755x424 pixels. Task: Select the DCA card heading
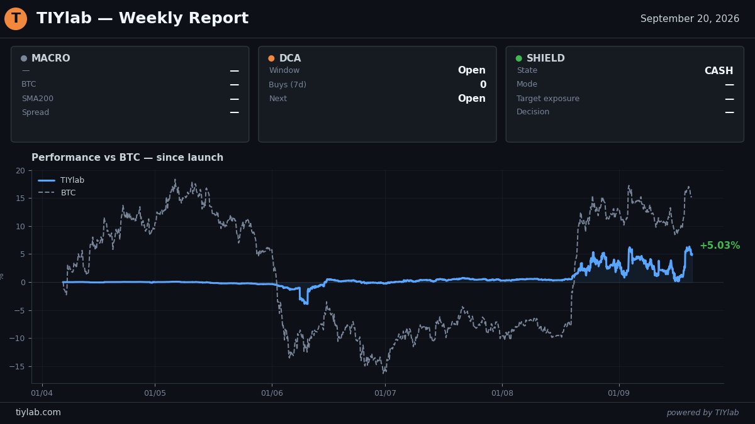[290, 58]
